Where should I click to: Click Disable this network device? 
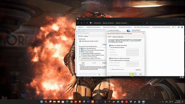93,27
